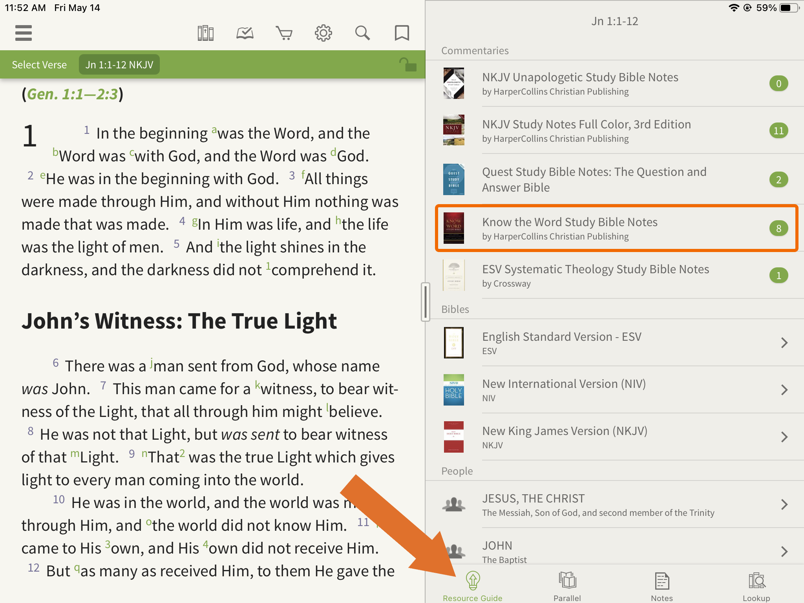The image size is (804, 603).
Task: Open the hamburger main menu
Action: tap(24, 33)
